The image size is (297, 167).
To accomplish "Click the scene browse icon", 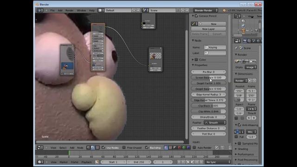I will pyautogui.click(x=145, y=10).
